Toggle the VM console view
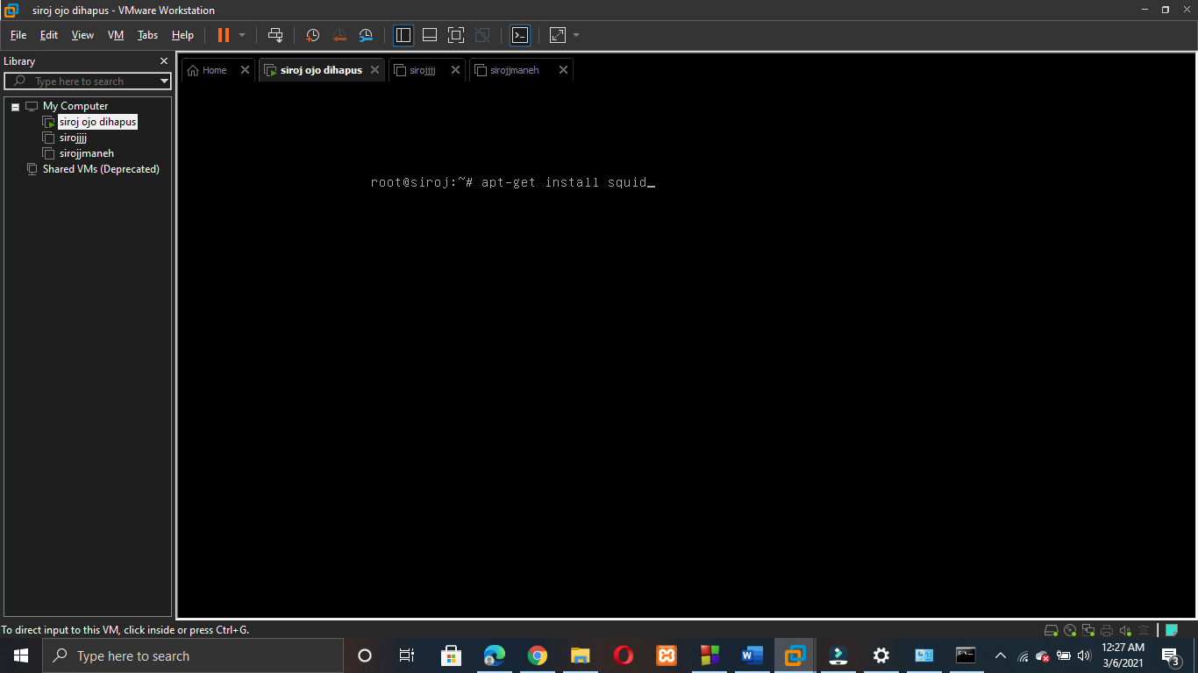This screenshot has width=1198, height=673. pyautogui.click(x=520, y=35)
